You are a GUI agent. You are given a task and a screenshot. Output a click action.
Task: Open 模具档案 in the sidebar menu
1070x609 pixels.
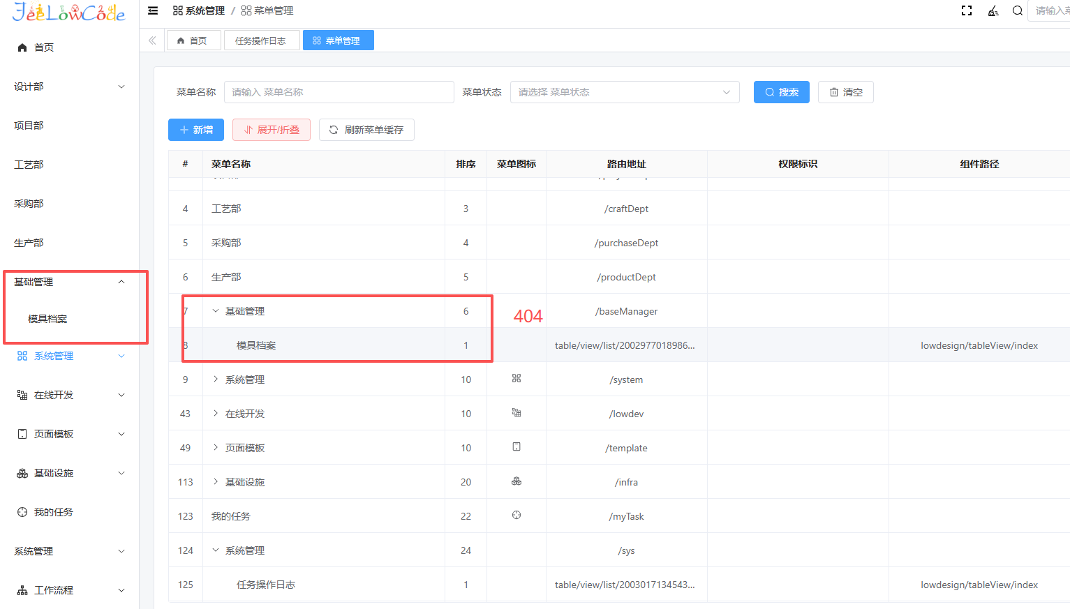47,319
